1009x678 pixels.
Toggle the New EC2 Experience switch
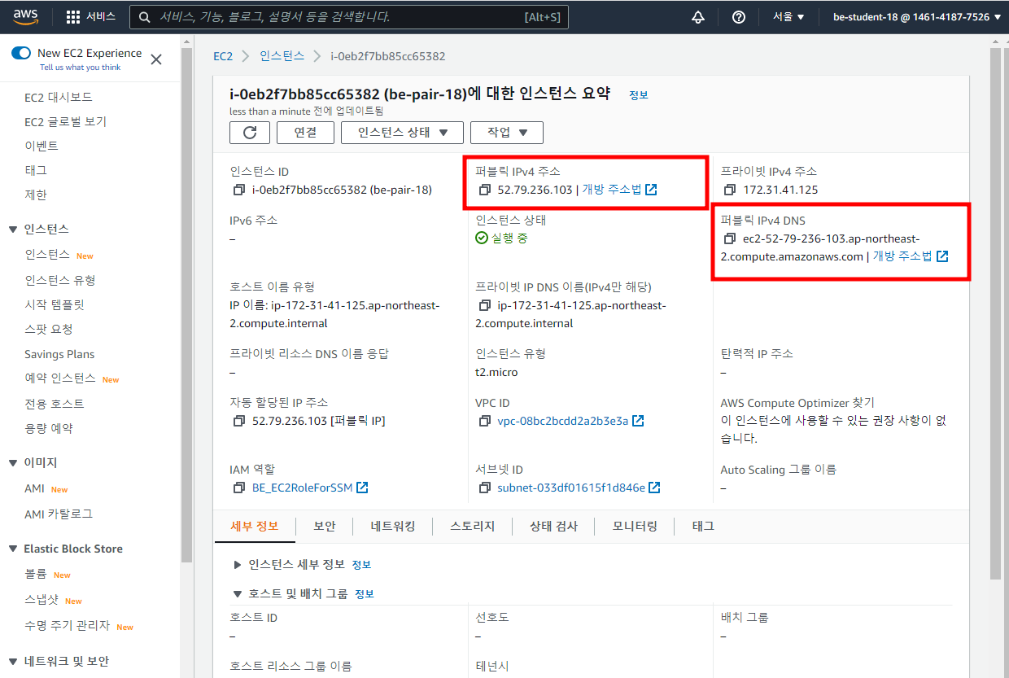pyautogui.click(x=20, y=53)
